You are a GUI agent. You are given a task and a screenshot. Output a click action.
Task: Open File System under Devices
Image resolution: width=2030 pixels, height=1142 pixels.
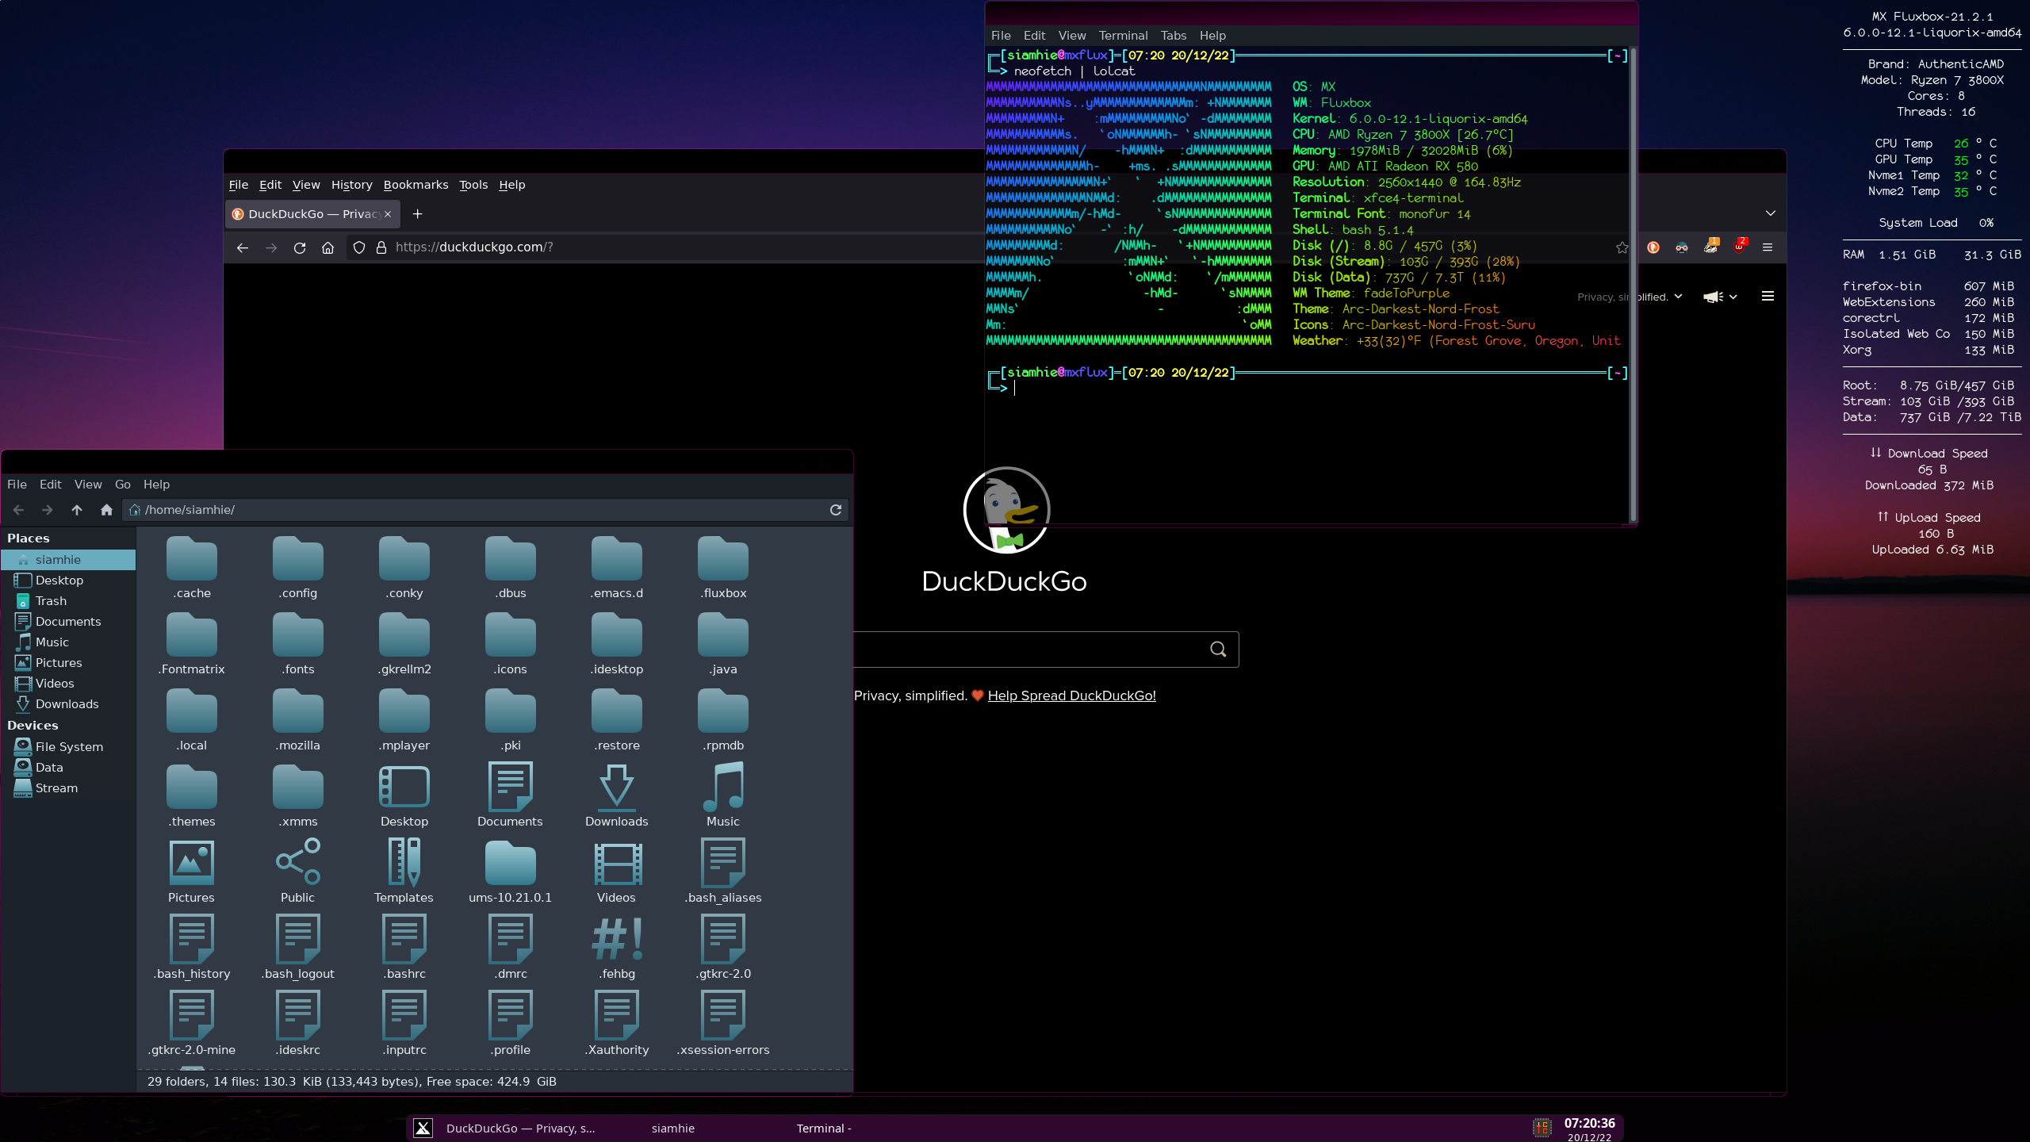[x=68, y=747]
